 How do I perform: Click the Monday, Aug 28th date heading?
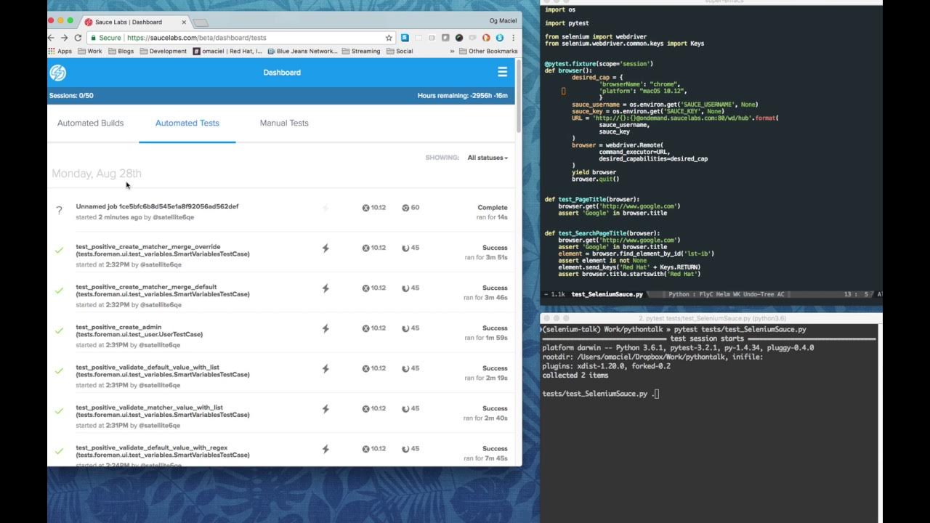point(97,174)
